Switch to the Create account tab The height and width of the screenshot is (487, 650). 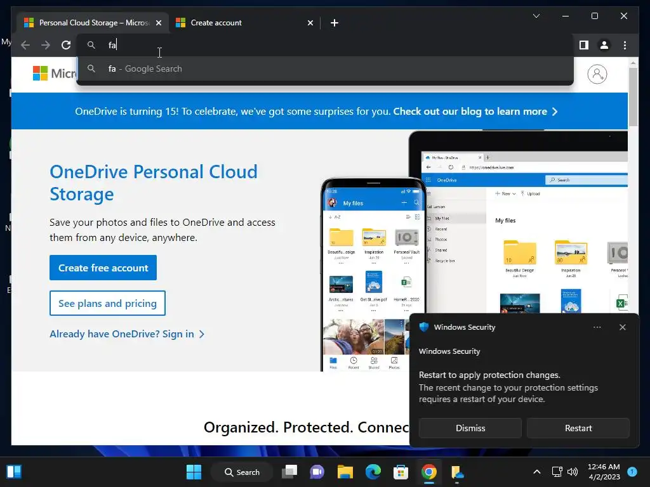pyautogui.click(x=244, y=23)
